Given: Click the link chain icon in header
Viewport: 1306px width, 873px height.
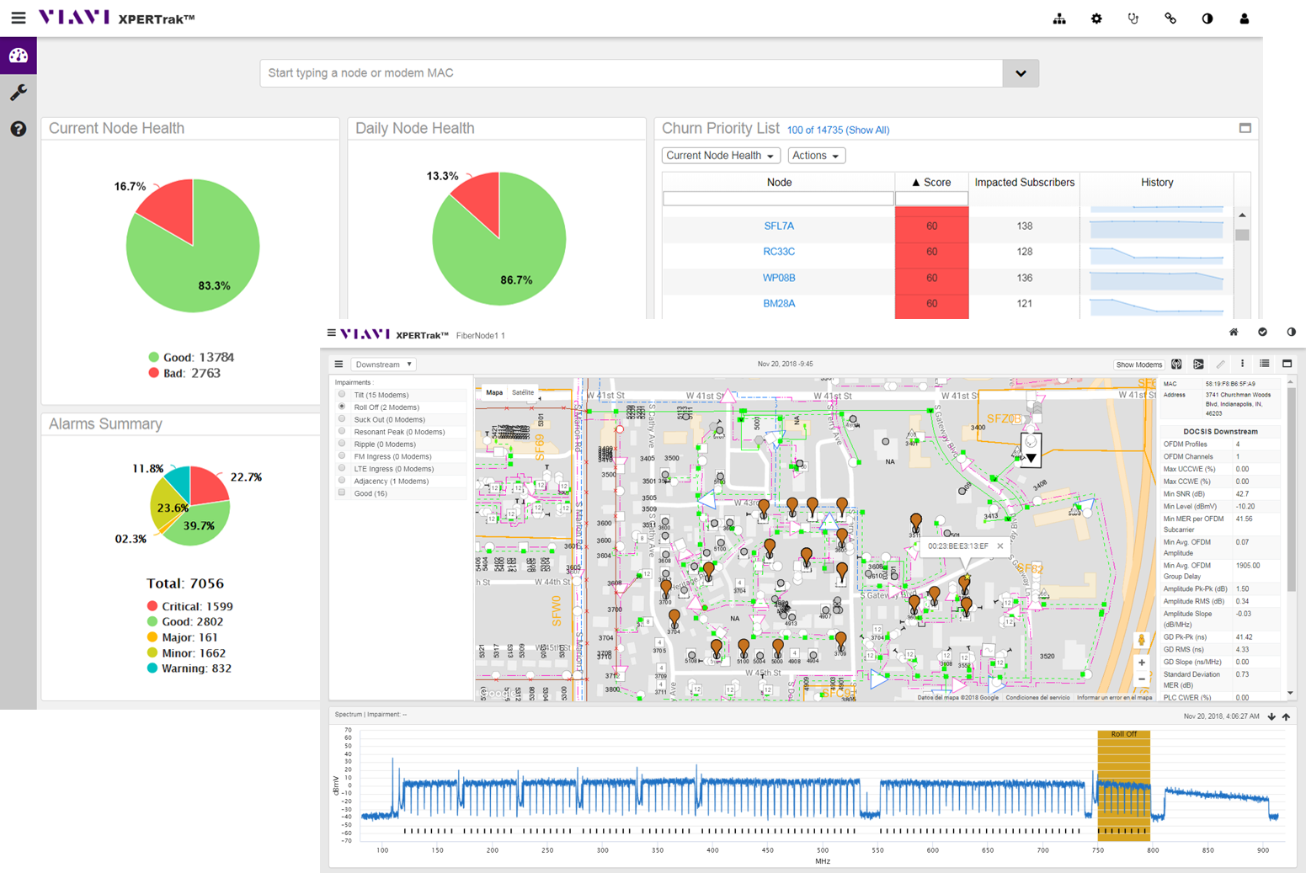Looking at the screenshot, I should pos(1170,19).
